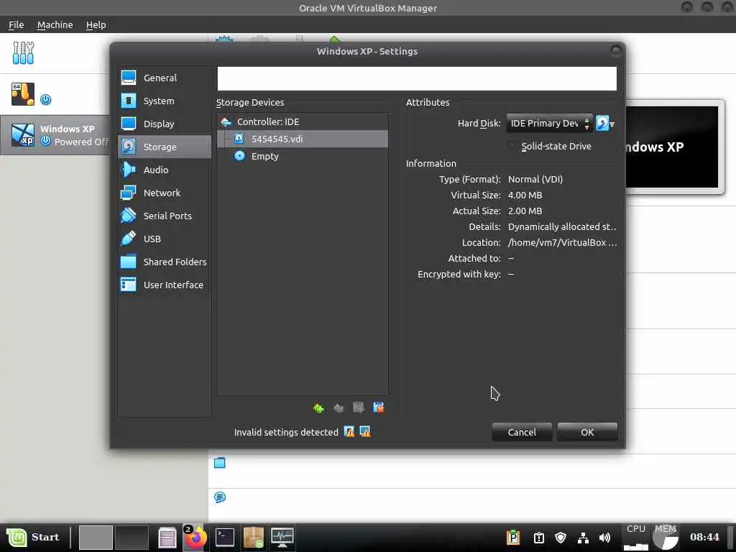Click the second invalid settings warning icon
This screenshot has width=736, height=552.
click(364, 431)
